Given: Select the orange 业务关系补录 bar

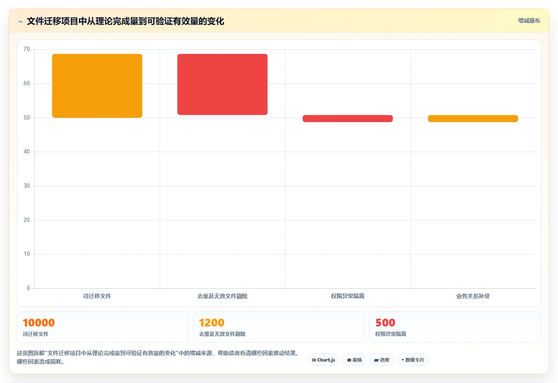Looking at the screenshot, I should point(473,119).
